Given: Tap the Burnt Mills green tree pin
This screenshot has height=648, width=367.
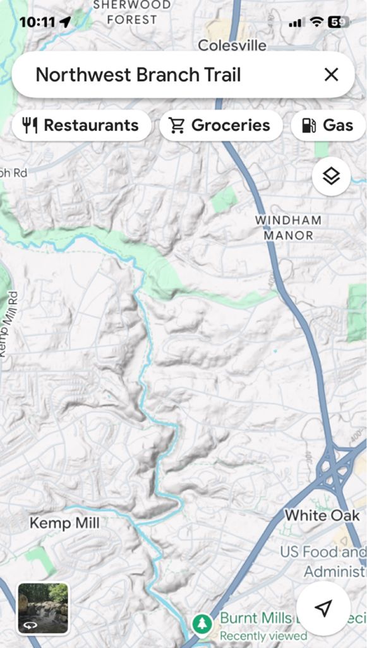Looking at the screenshot, I should tap(202, 623).
